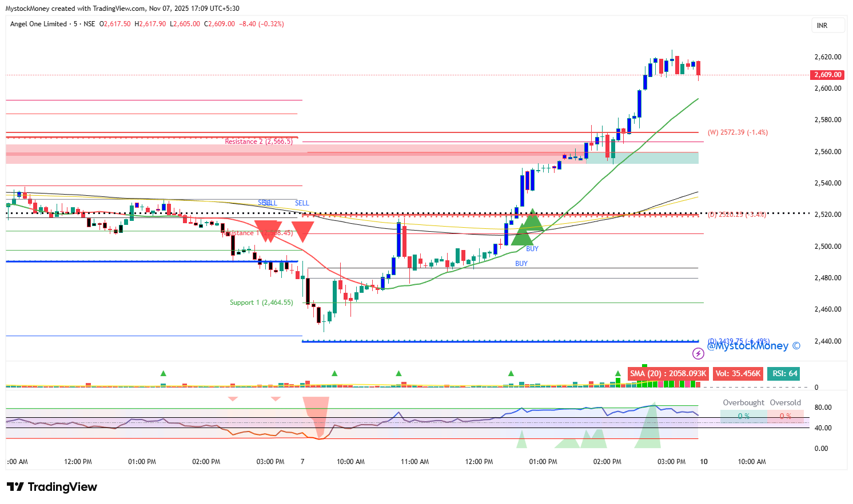This screenshot has height=504, width=853.
Task: Click the RSI: 64 badge
Action: 784,374
